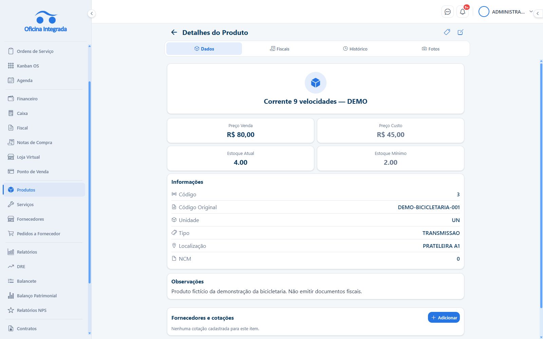Open the edit product icon
The height and width of the screenshot is (339, 543).
[x=460, y=32]
